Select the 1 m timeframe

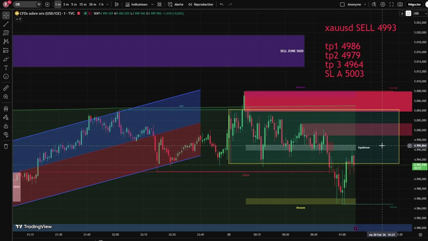58,4
